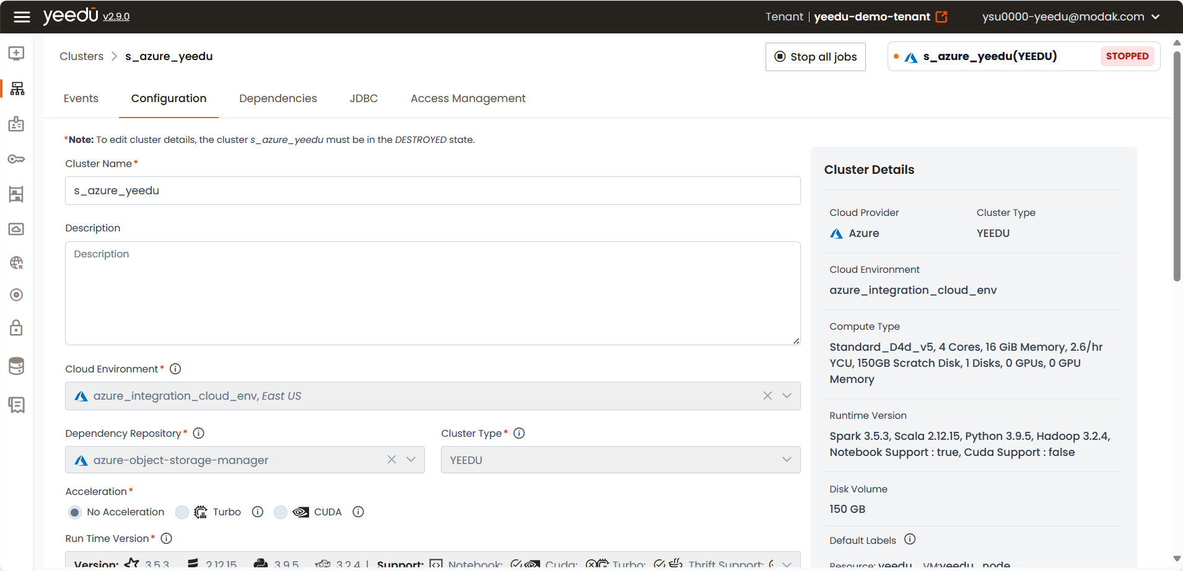Screen dimensions: 1183x571
Task: Clear the azure-object-storage-manager selection
Action: pos(391,460)
